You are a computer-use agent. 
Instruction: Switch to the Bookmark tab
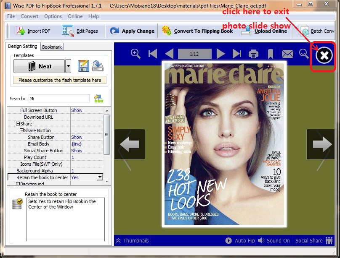click(x=52, y=47)
